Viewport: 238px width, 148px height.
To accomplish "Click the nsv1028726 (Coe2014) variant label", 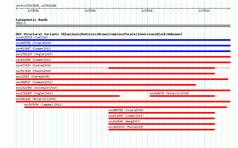I will [x=32, y=37].
